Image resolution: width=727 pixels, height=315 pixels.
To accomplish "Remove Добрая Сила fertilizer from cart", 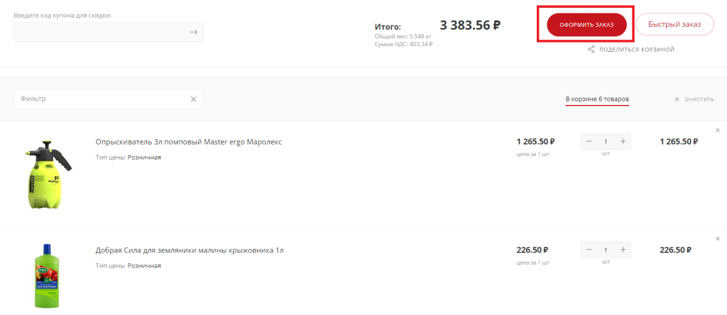I will click(x=717, y=239).
